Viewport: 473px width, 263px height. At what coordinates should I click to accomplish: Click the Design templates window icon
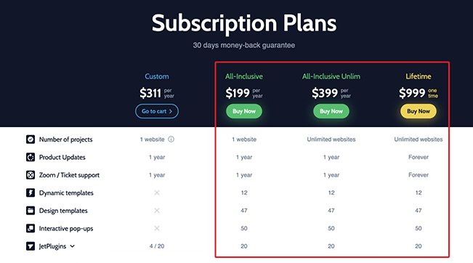tap(31, 211)
